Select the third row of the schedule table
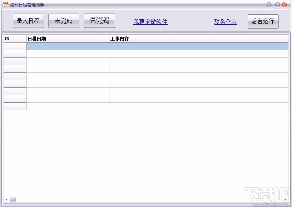Viewport: 292px width, 207px height. point(143,61)
